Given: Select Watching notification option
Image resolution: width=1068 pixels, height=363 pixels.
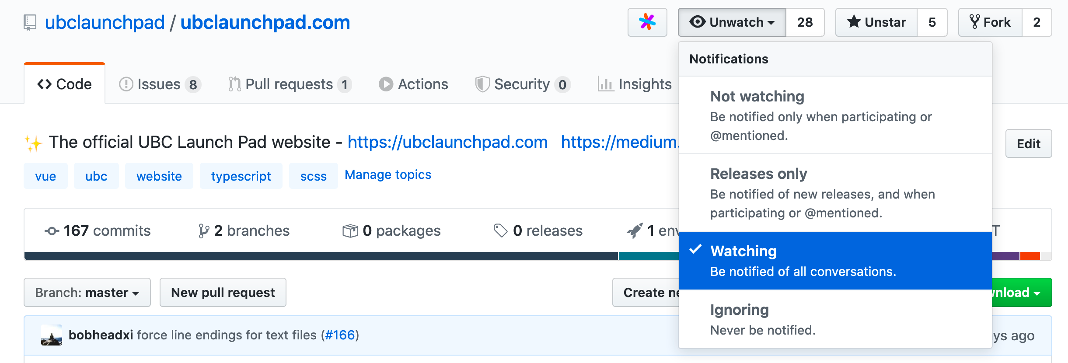Looking at the screenshot, I should point(835,261).
